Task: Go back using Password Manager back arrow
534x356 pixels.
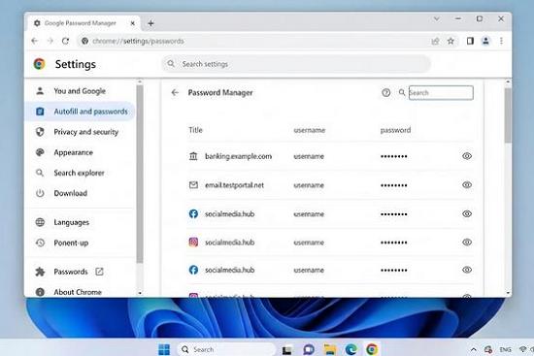Action: point(175,92)
